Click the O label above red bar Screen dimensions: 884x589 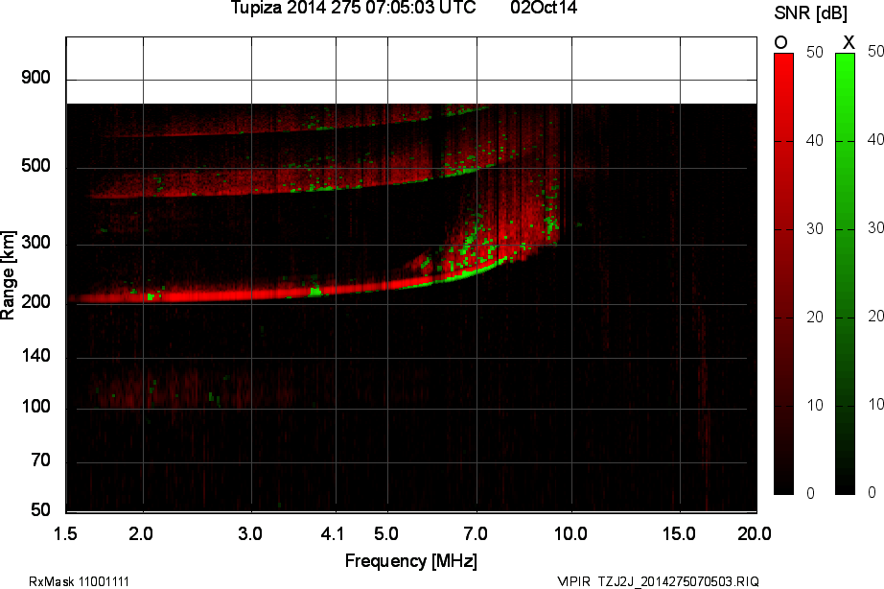[x=780, y=42]
